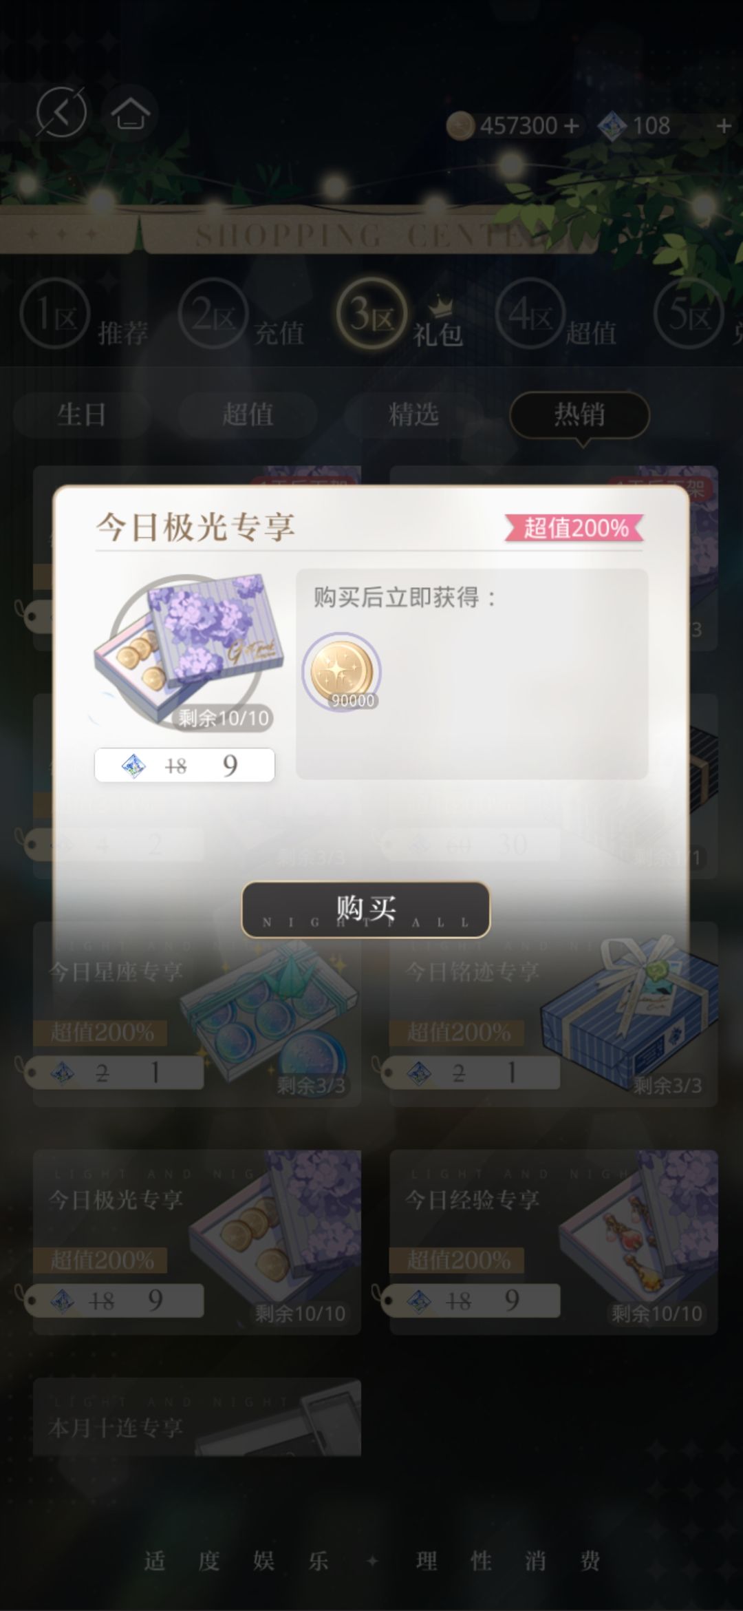Open the 本月十连专享 pack
The image size is (743, 1611).
[x=197, y=1417]
